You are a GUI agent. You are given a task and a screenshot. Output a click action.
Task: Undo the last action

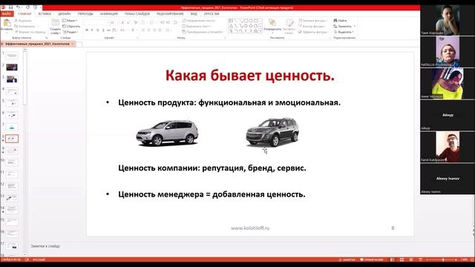[x=18, y=7]
